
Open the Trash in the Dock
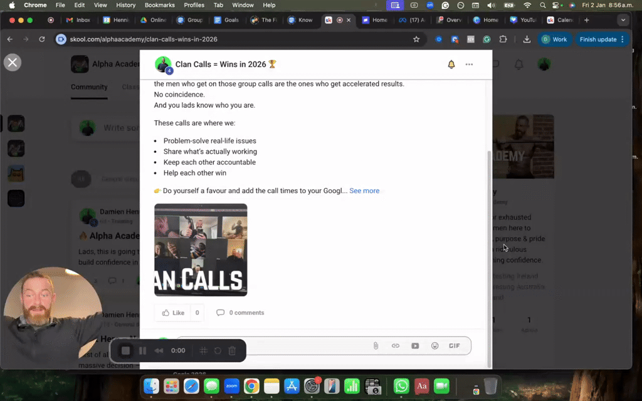click(x=490, y=386)
